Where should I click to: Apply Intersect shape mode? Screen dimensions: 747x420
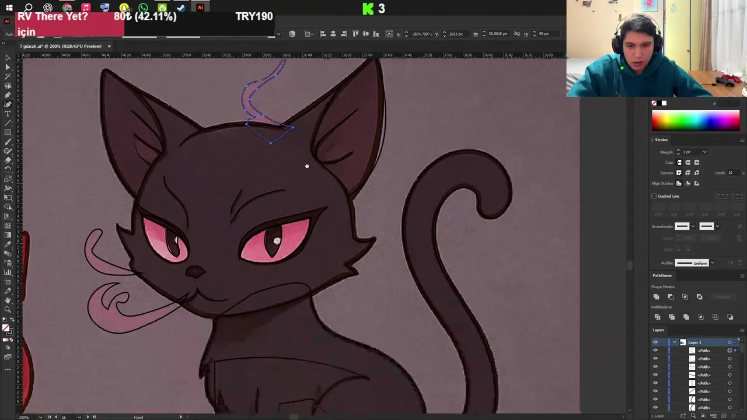pyautogui.click(x=685, y=297)
